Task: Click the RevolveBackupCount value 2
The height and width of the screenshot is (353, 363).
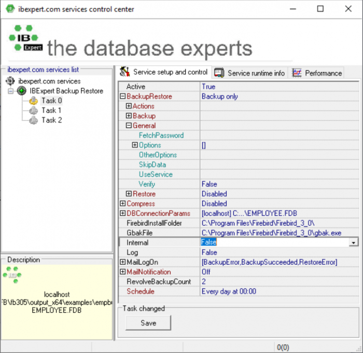Action: click(204, 281)
